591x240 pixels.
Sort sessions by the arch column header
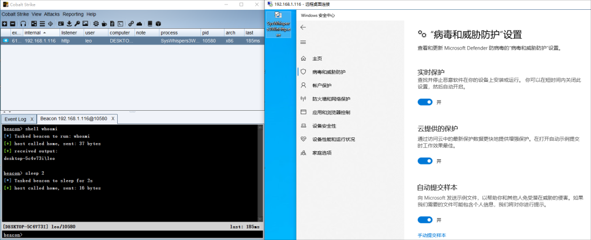[234, 33]
